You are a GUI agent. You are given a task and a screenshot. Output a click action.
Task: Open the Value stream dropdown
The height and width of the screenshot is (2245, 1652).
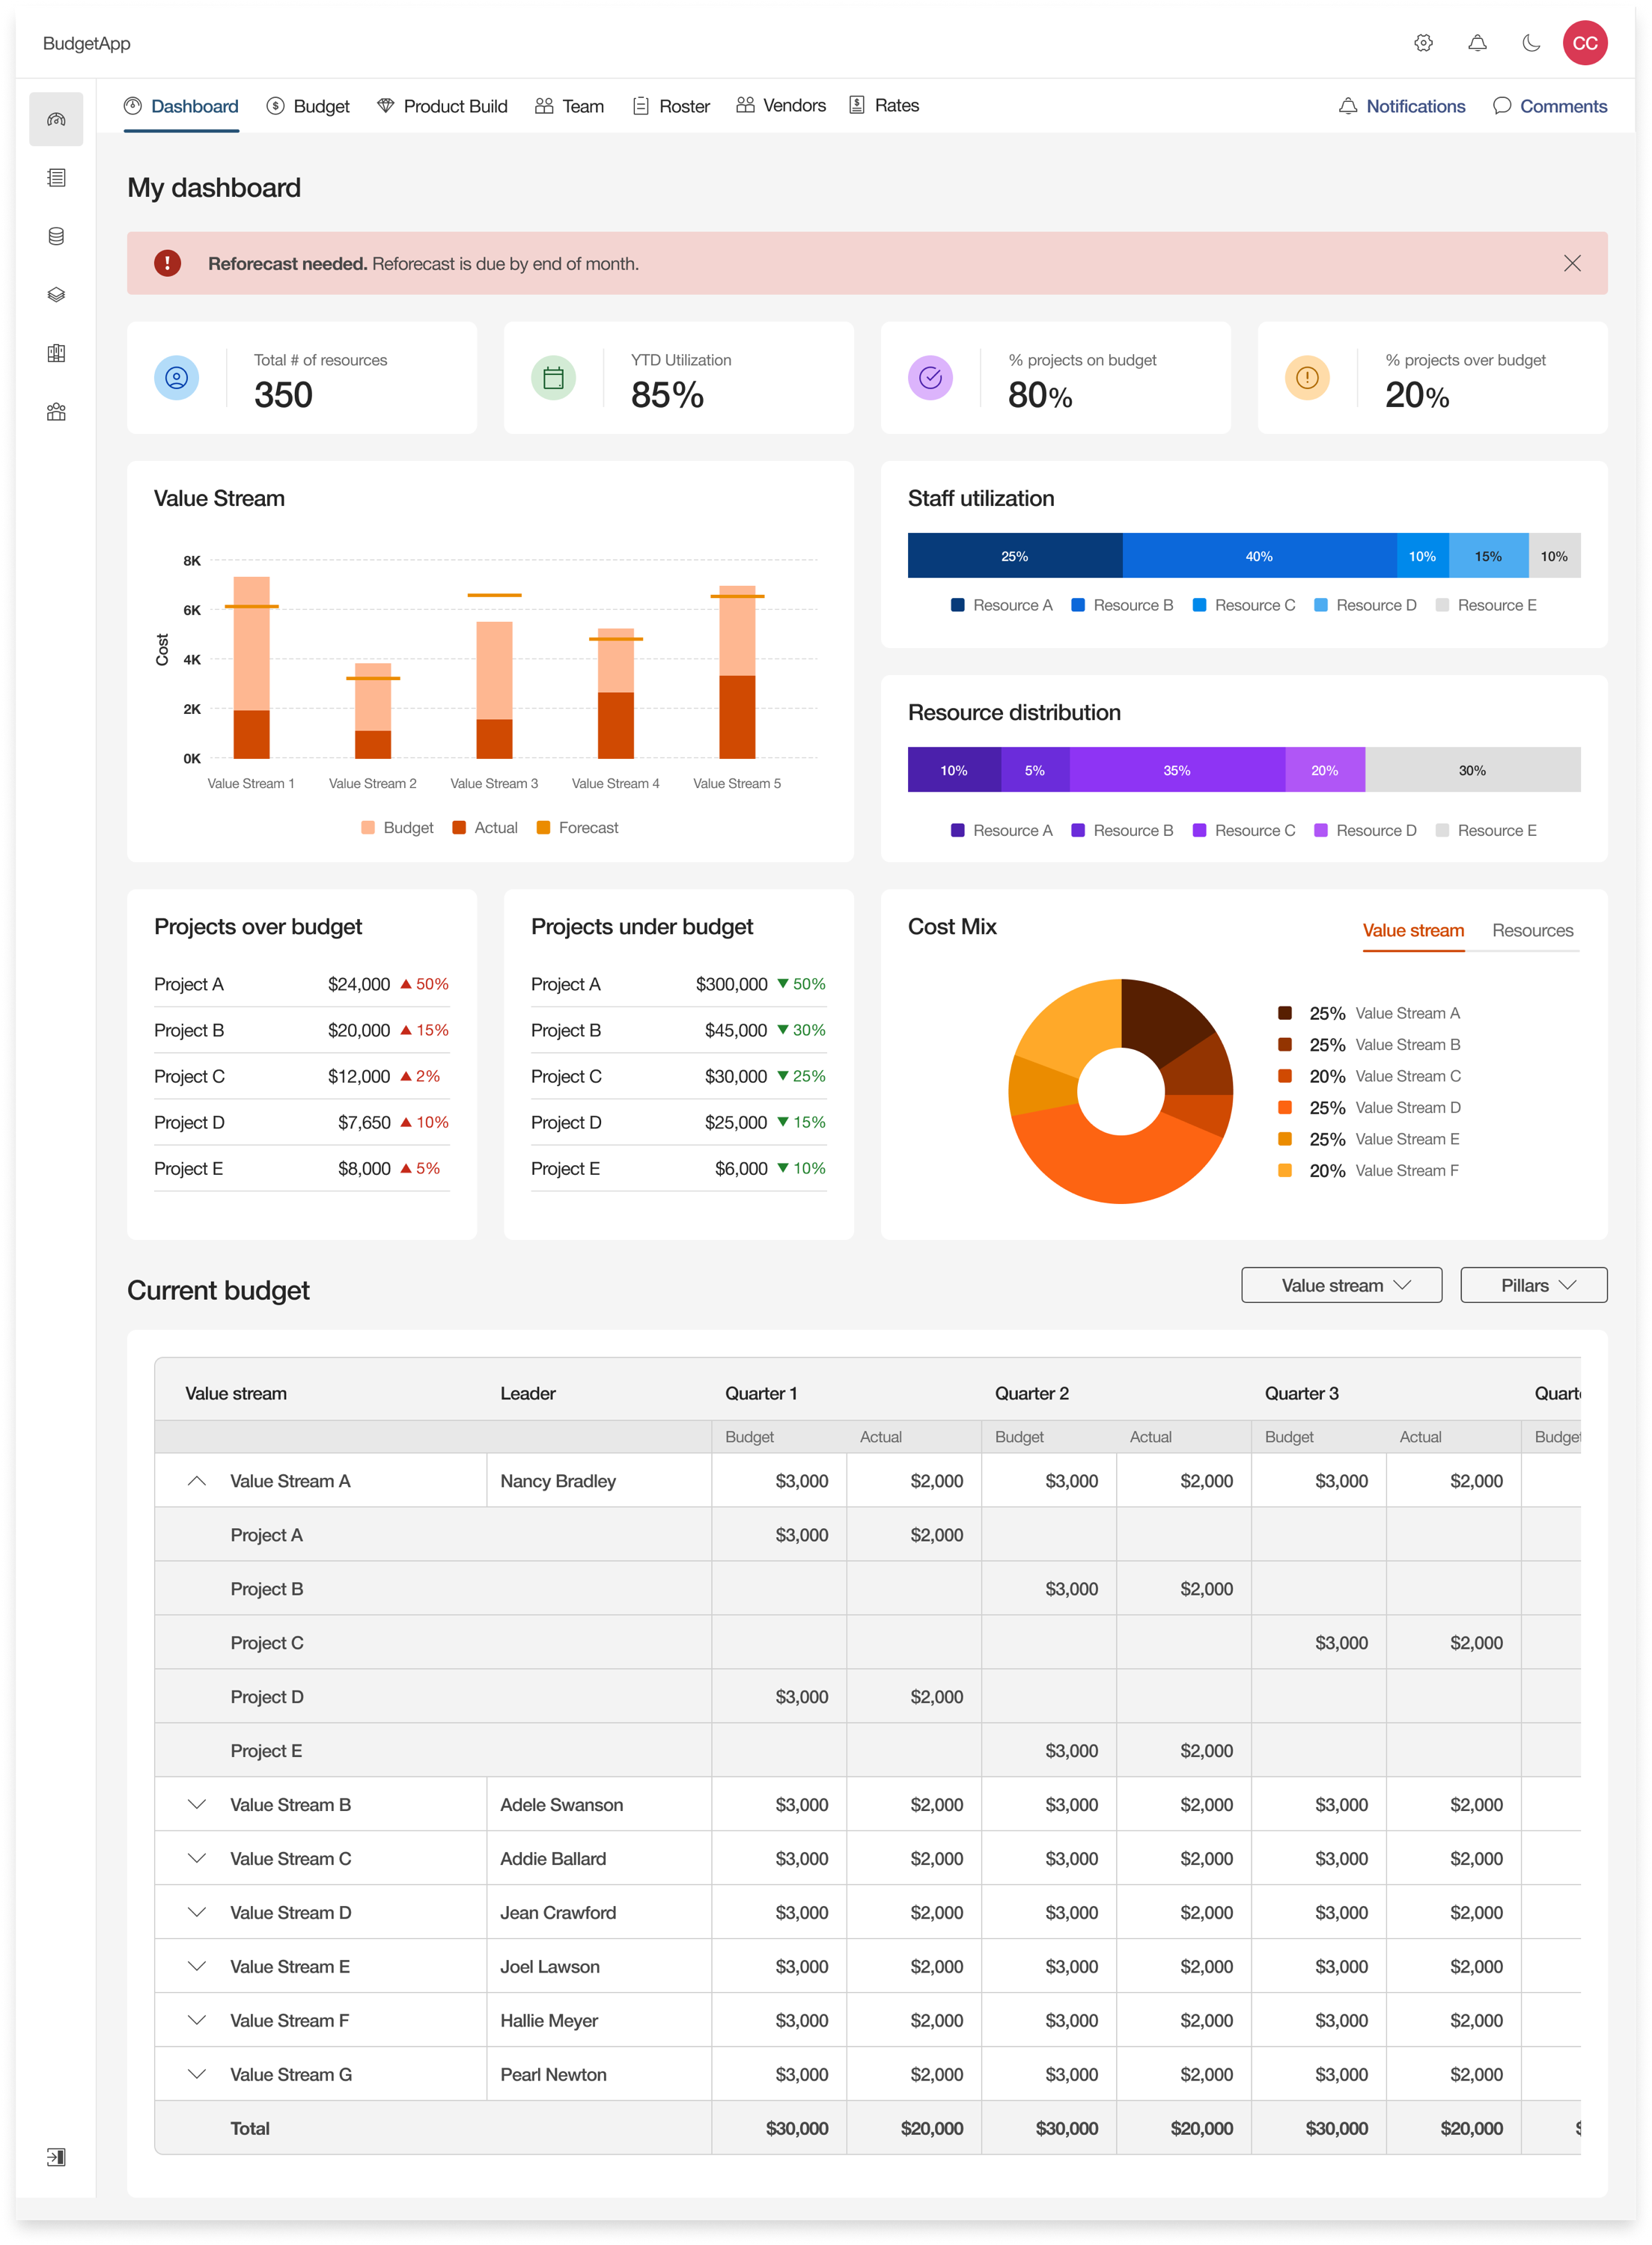[1341, 1286]
